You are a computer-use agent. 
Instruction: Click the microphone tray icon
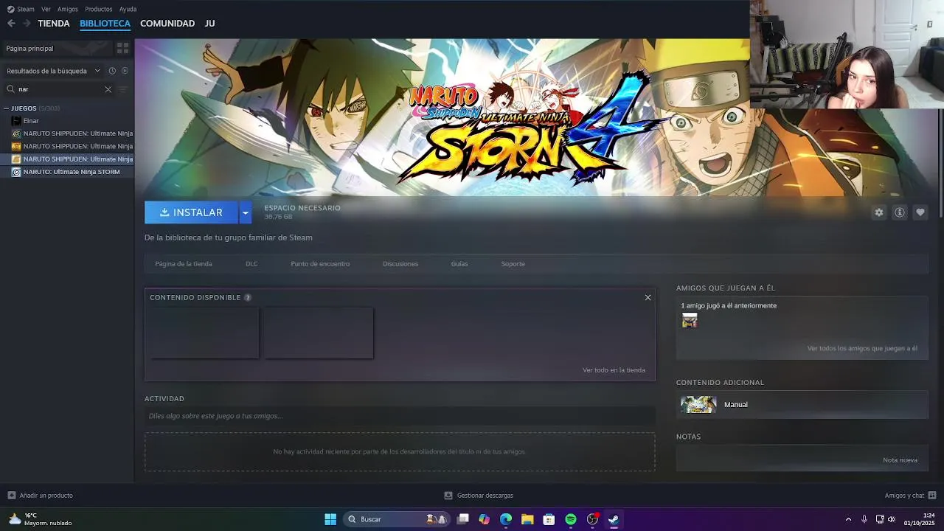864,519
